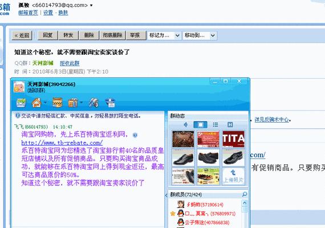325x228 pixels.
Task: Open the TITA red logo thumbnail
Action: pyautogui.click(x=233, y=139)
